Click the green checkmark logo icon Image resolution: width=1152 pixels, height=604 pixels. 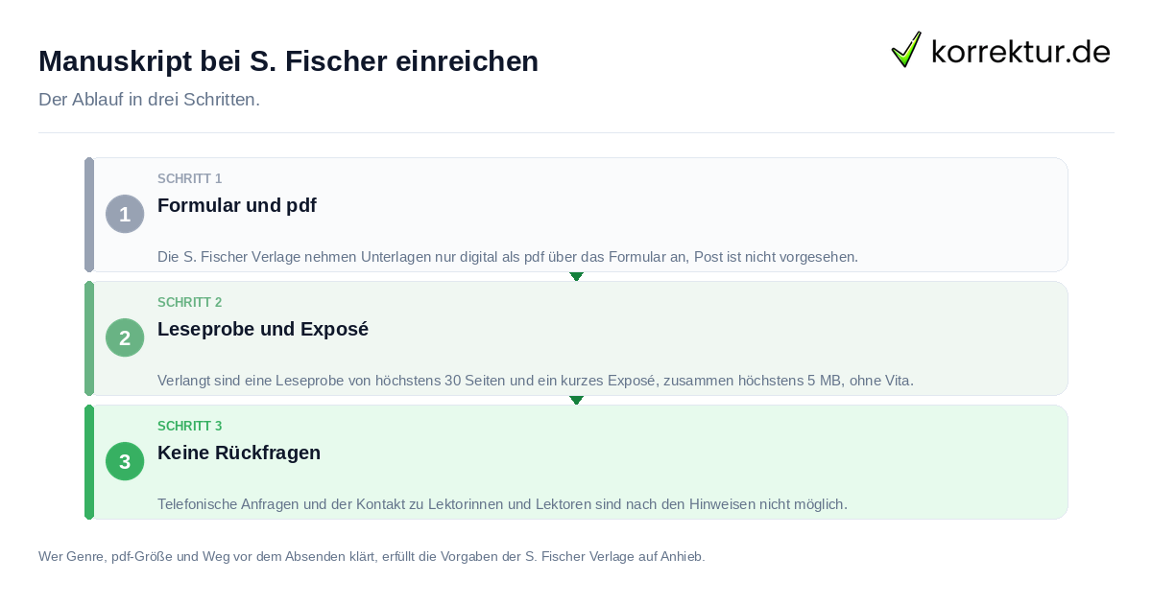[906, 50]
